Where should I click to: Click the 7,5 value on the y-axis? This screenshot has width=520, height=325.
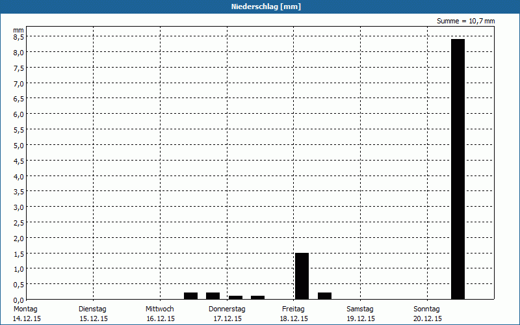(x=19, y=68)
